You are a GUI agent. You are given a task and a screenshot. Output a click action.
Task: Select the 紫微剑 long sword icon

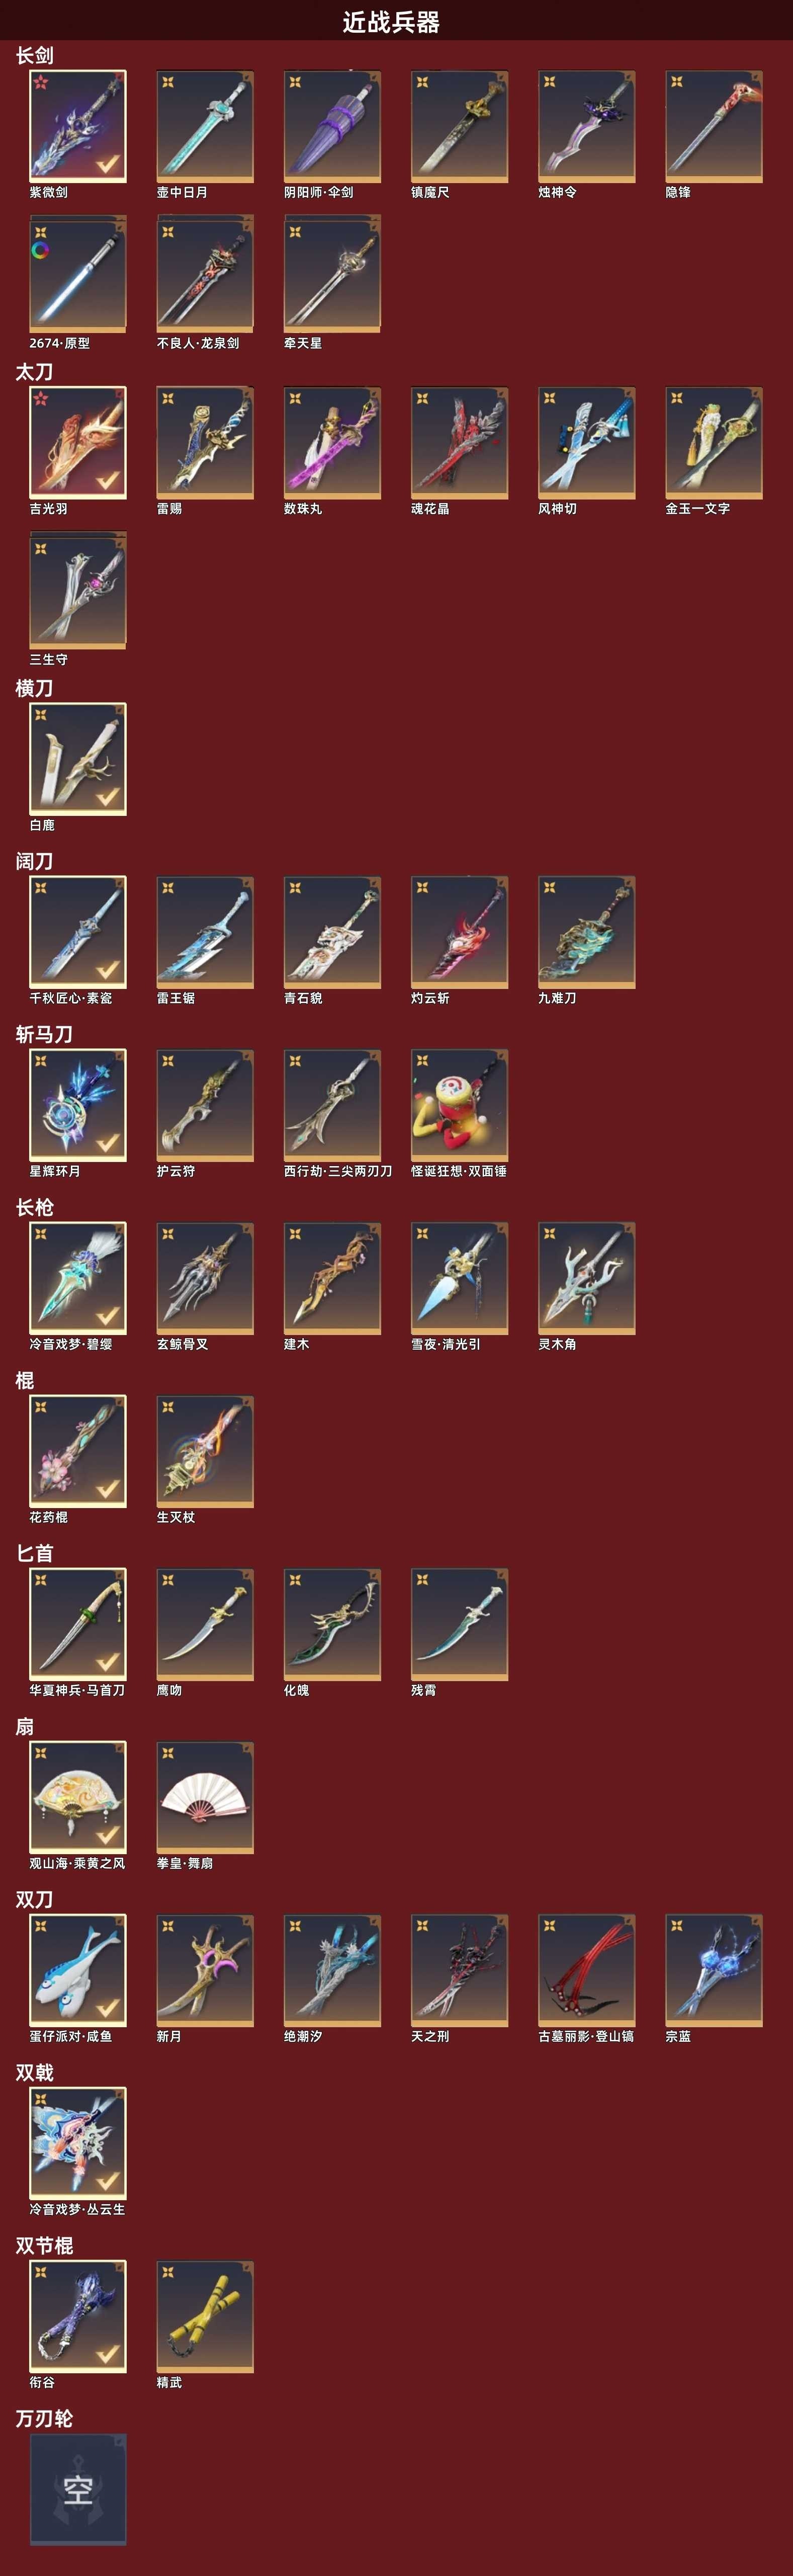pos(78,126)
